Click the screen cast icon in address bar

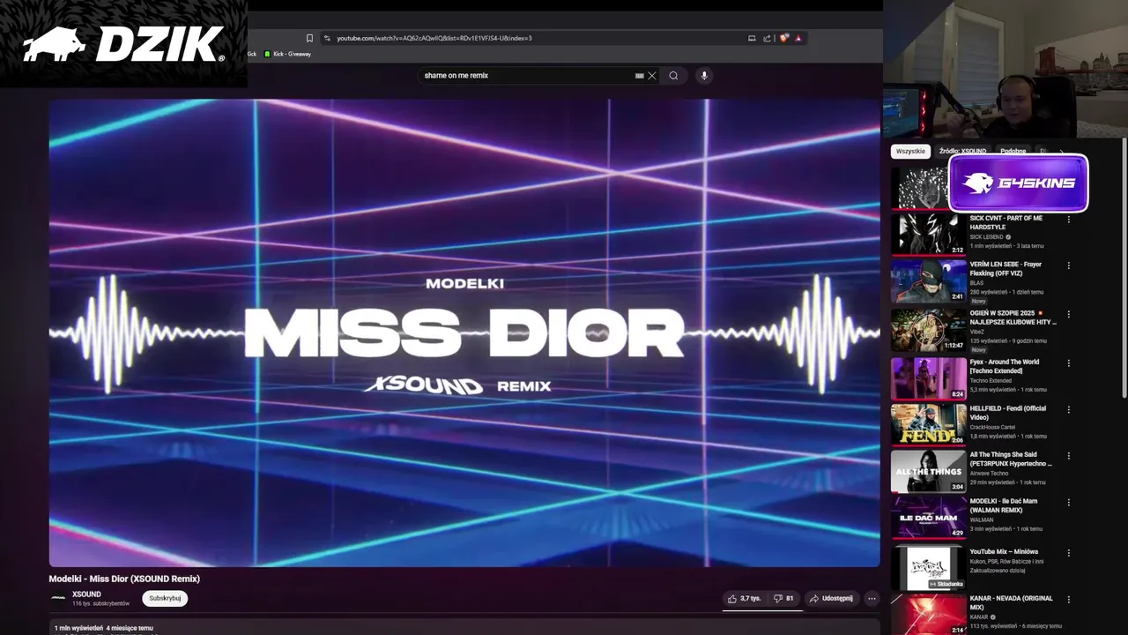coord(752,38)
